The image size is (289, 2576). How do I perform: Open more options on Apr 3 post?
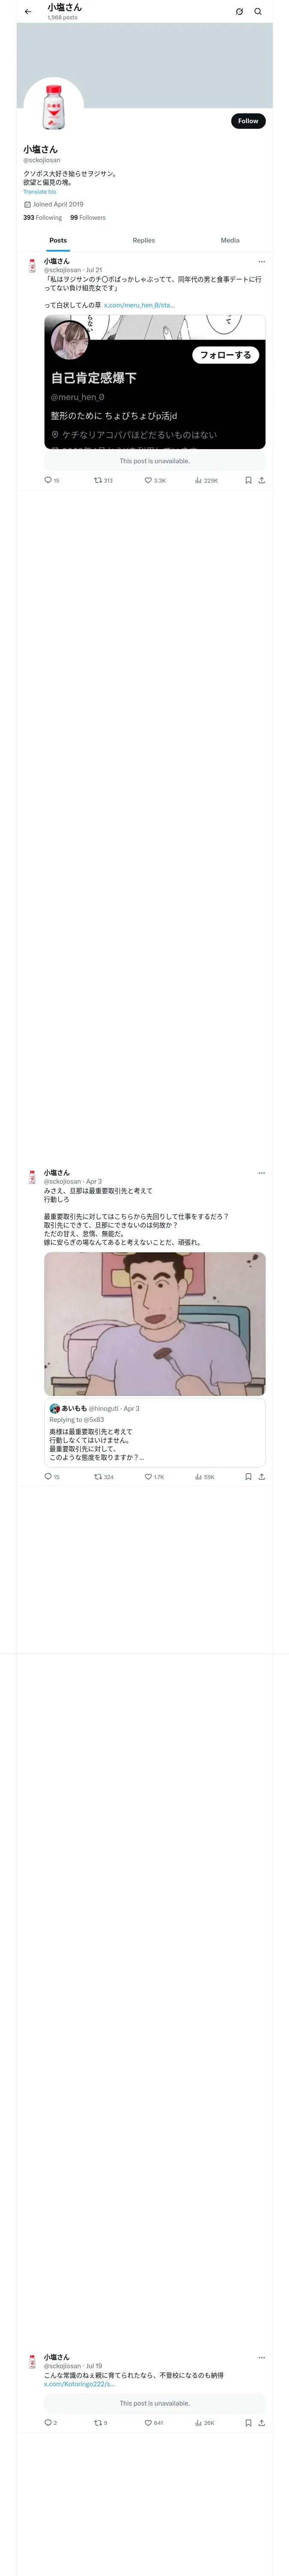261,1173
